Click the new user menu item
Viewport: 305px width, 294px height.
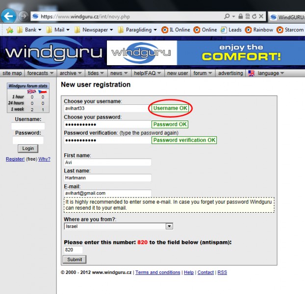point(178,73)
